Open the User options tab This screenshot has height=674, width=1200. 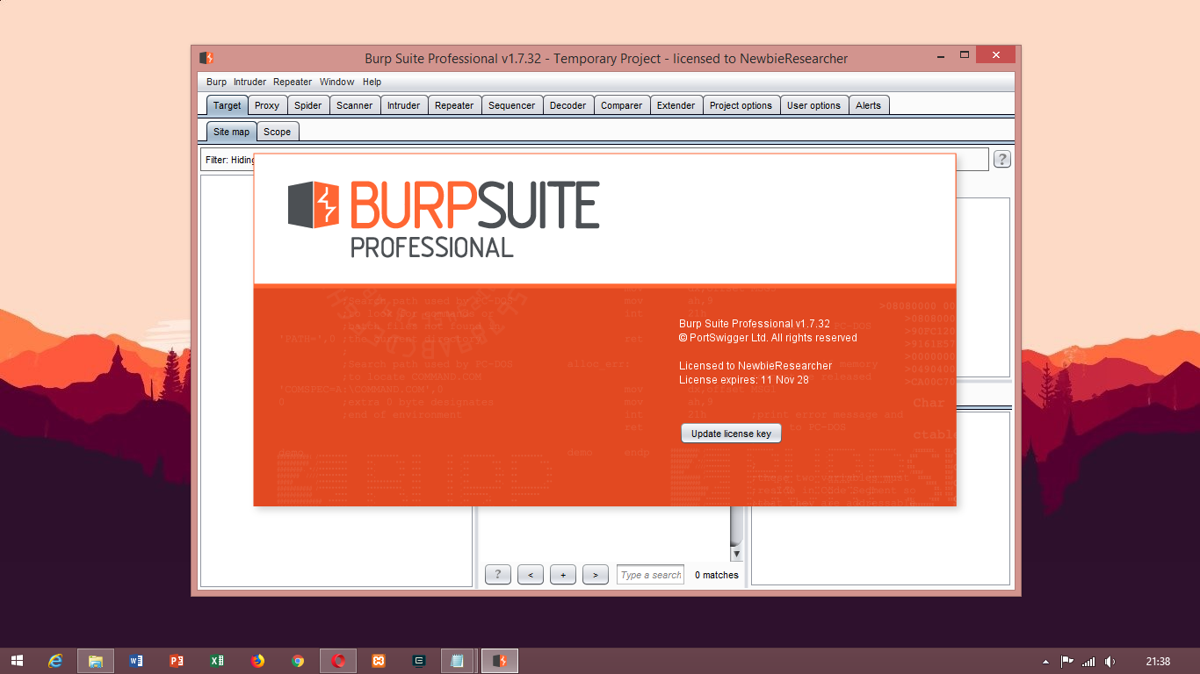click(813, 105)
